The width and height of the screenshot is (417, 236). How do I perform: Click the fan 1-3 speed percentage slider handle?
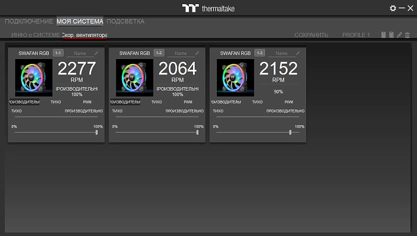[290, 132]
